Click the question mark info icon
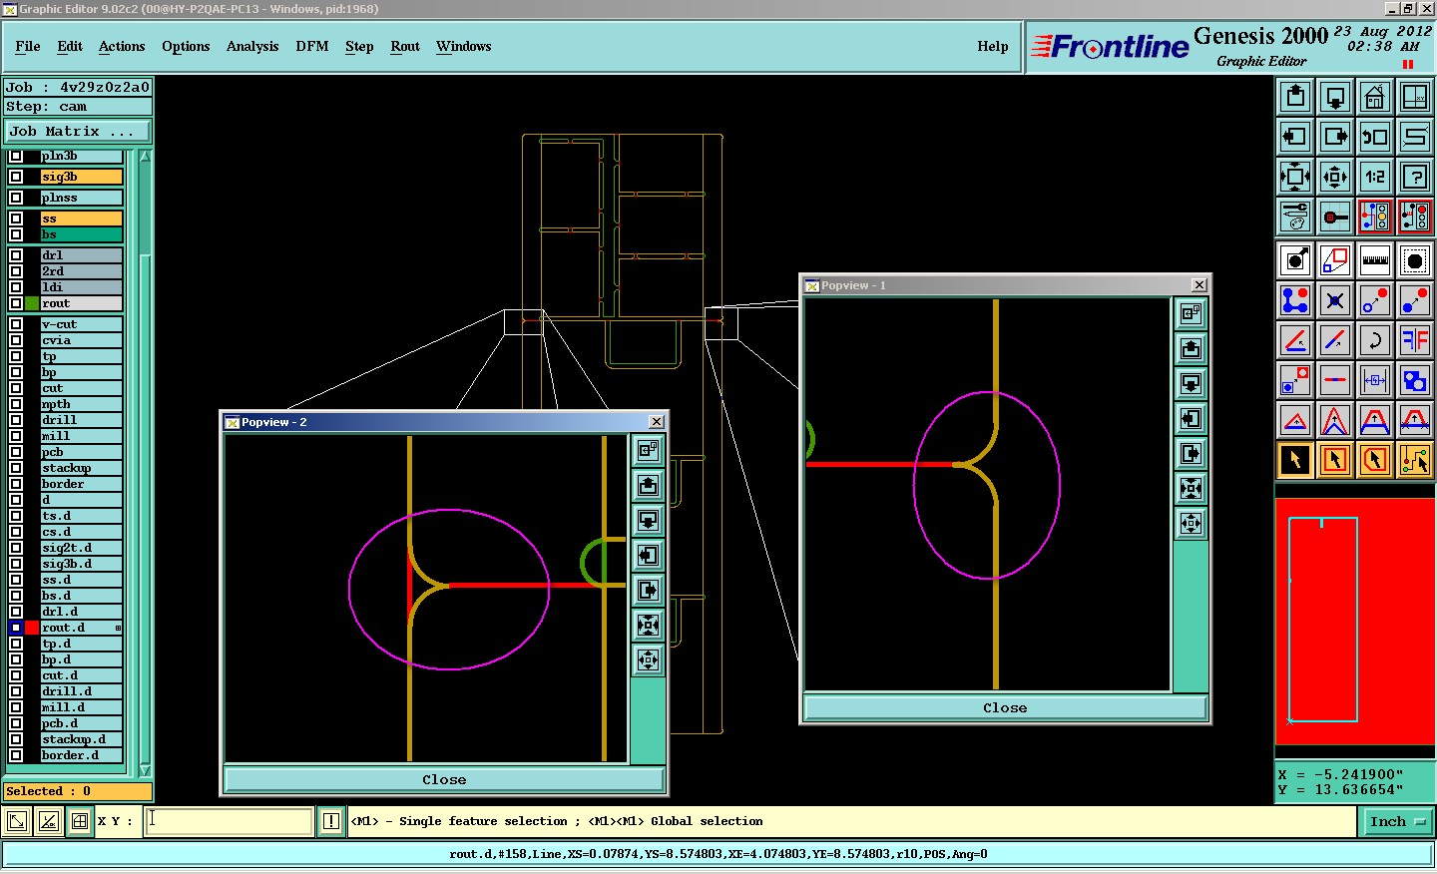This screenshot has width=1437, height=874. click(x=1415, y=177)
